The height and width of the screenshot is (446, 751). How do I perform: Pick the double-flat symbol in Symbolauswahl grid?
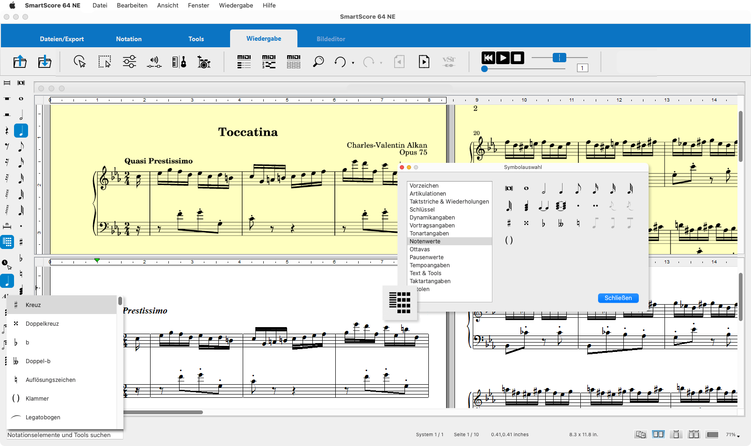pos(561,224)
